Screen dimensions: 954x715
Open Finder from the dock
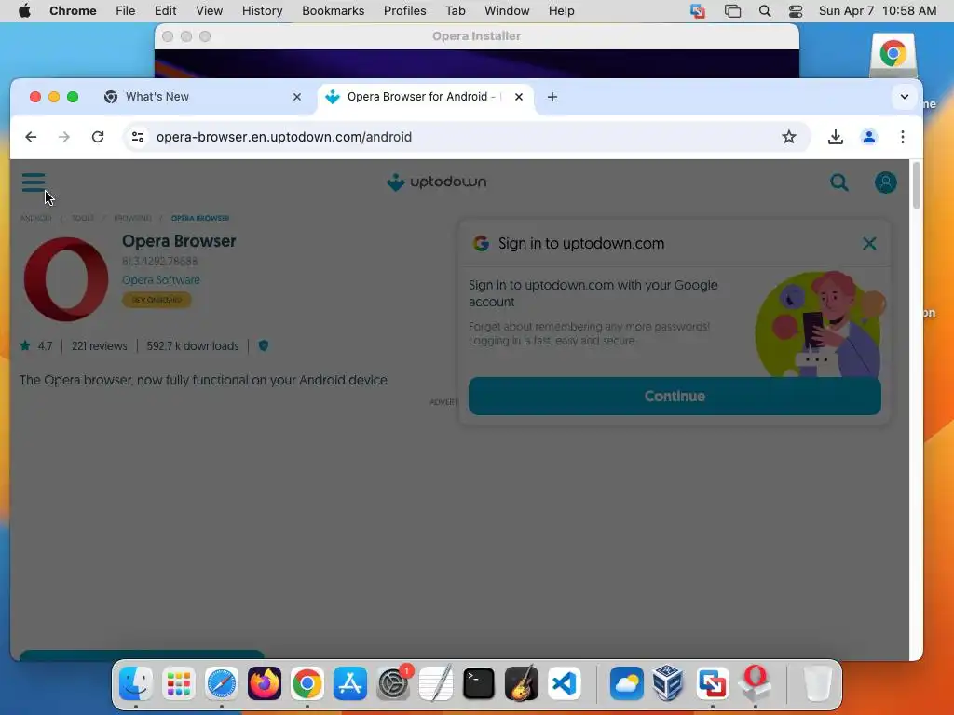135,683
